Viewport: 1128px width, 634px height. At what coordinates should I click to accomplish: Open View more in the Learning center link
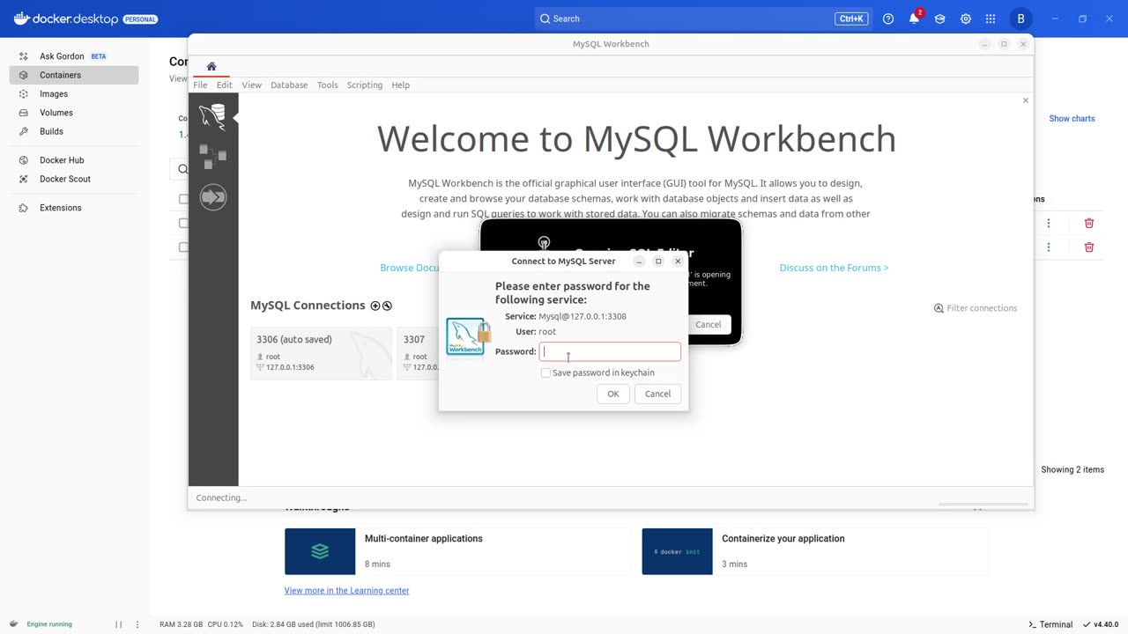point(346,591)
